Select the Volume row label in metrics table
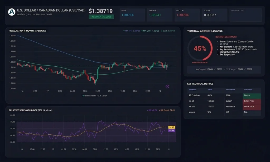This screenshot has height=162, width=270. pos(192,112)
